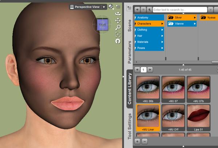Select the +MU 07b makeup thumbnail
Screen dimensions: 218x148
(198, 89)
